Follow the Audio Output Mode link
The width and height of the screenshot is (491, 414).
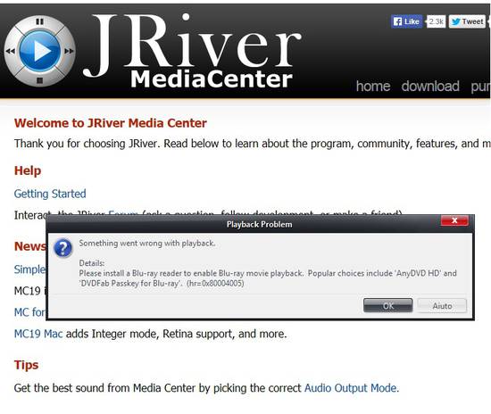(x=351, y=388)
